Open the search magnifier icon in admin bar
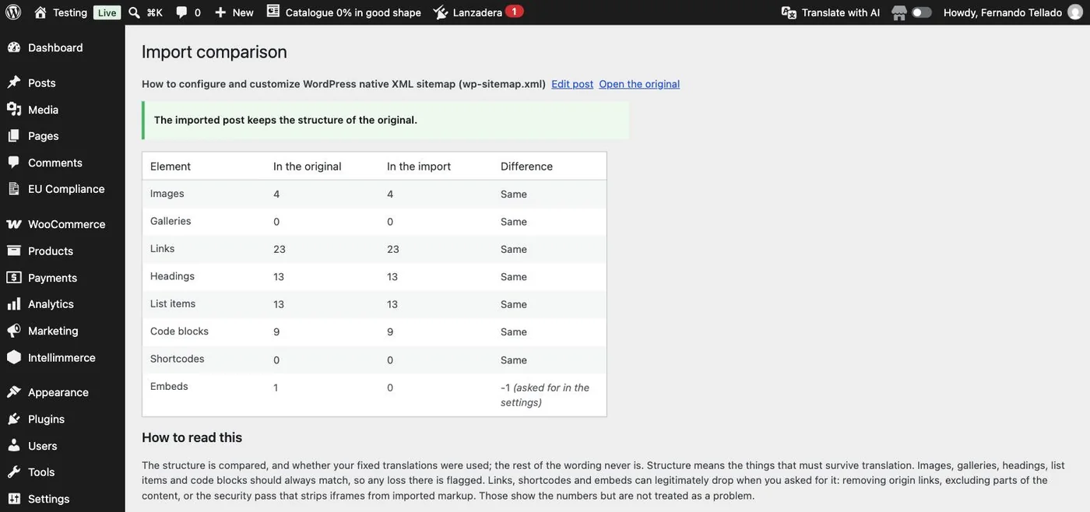 [134, 12]
